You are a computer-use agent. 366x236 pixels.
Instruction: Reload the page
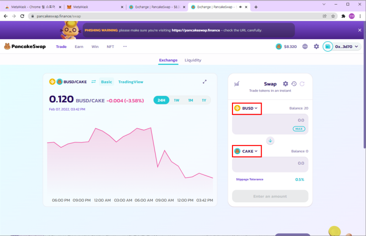22,16
